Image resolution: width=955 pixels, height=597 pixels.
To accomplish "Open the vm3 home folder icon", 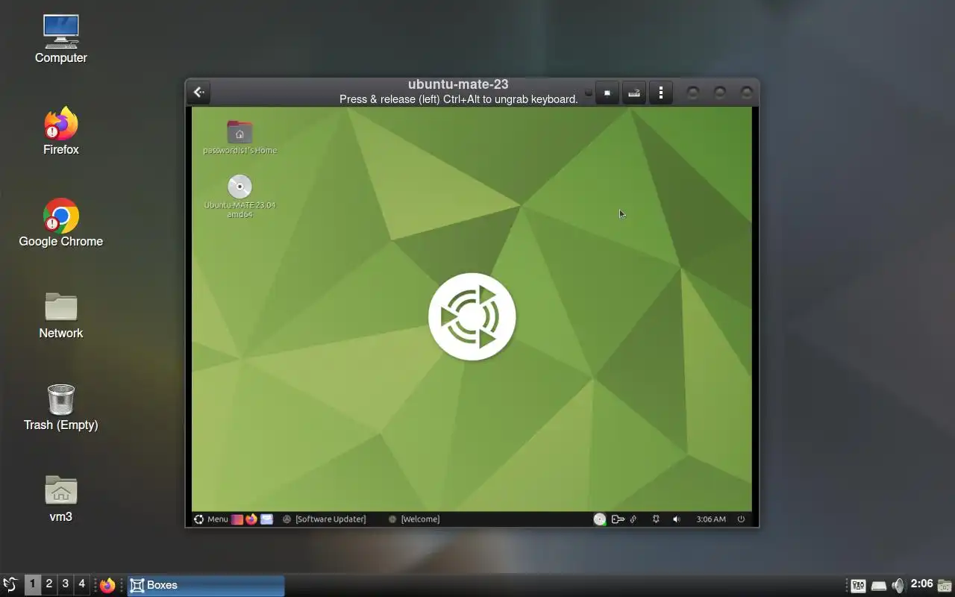I will click(x=61, y=498).
